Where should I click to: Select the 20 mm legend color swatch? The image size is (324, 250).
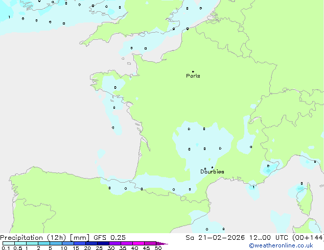[x=91, y=243]
